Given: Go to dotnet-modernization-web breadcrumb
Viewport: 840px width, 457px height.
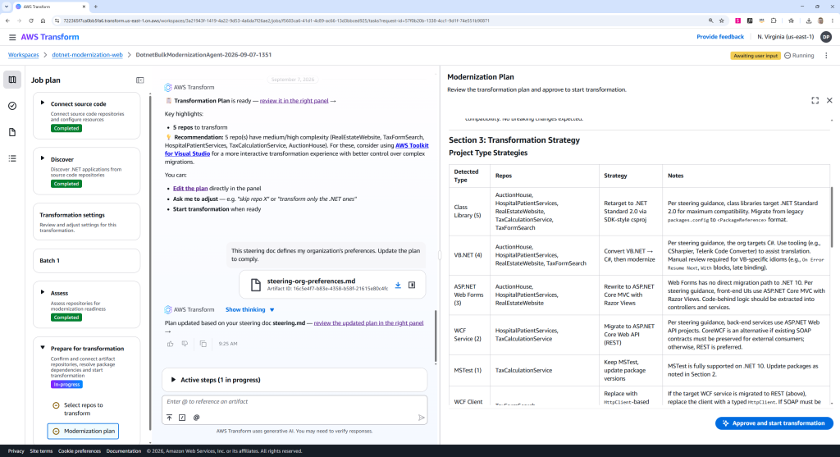Looking at the screenshot, I should tap(87, 55).
